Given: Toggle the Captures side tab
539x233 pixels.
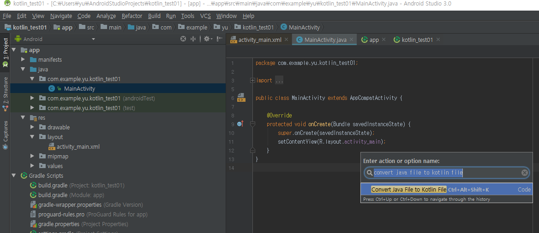Looking at the screenshot, I should 5,135.
